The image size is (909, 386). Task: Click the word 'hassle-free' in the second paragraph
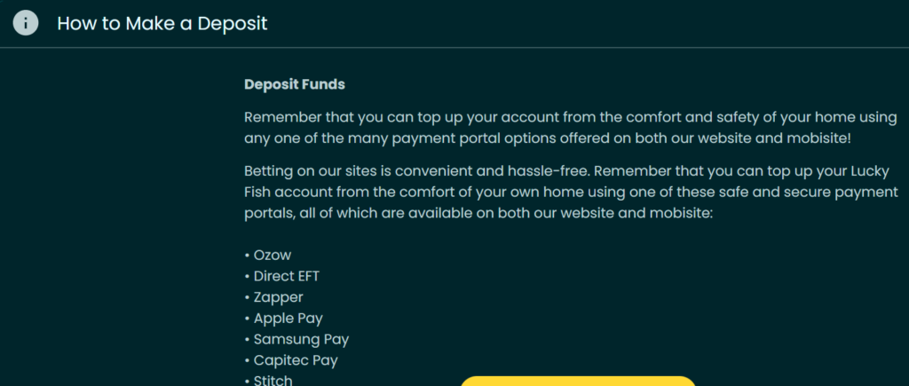(549, 171)
